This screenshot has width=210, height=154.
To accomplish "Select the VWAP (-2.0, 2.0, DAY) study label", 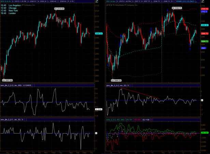I will pos(185,1).
